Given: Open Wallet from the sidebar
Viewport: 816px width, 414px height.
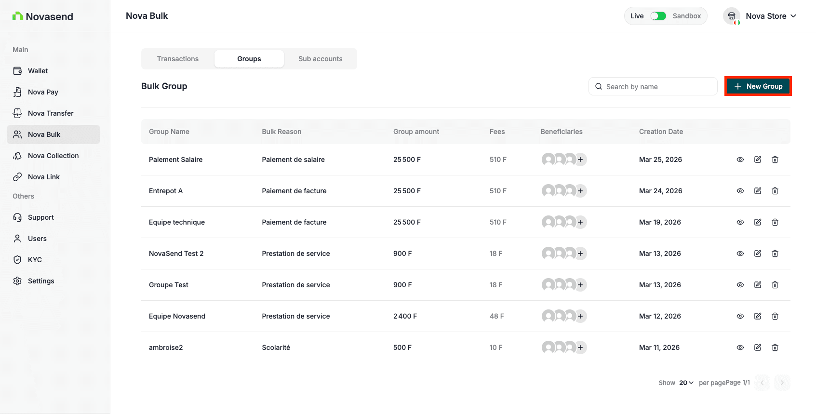Looking at the screenshot, I should tap(38, 71).
